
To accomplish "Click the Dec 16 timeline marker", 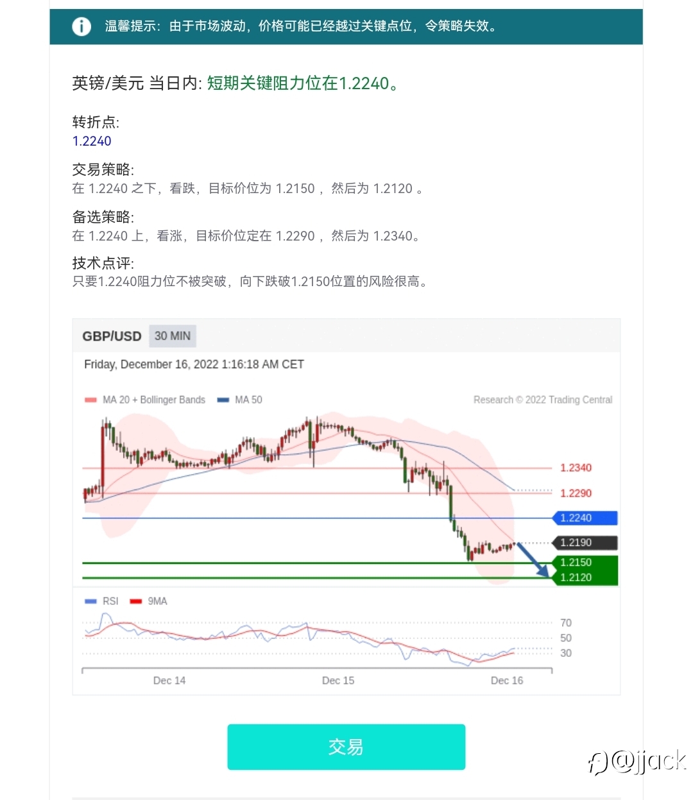I will pos(507,681).
